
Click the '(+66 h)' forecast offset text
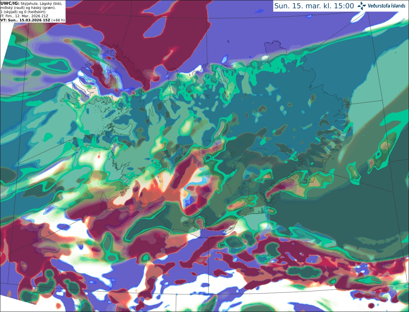58,20
